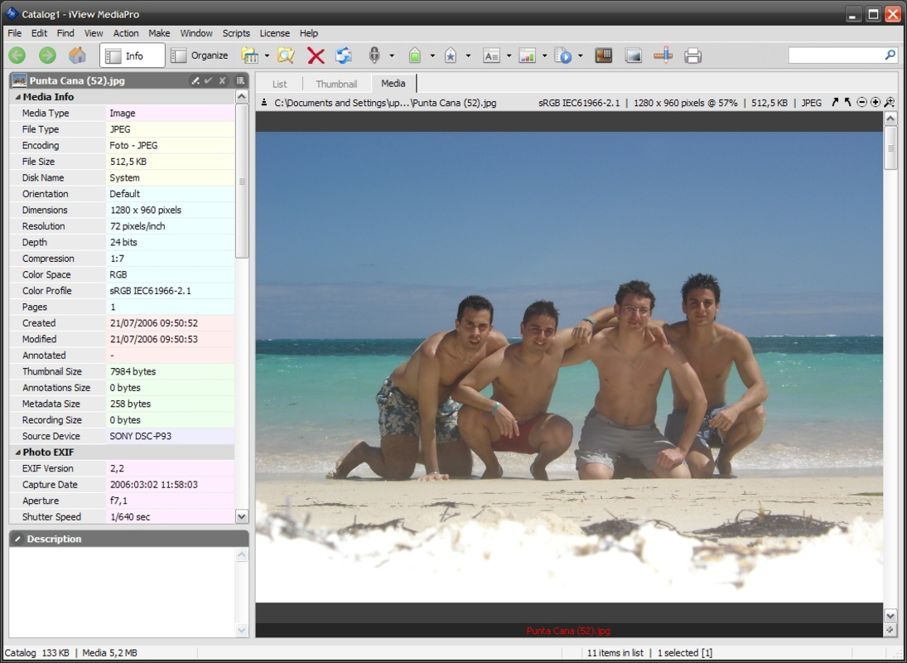Click the microphone voice annotation icon
This screenshot has height=663, width=907.
[374, 56]
